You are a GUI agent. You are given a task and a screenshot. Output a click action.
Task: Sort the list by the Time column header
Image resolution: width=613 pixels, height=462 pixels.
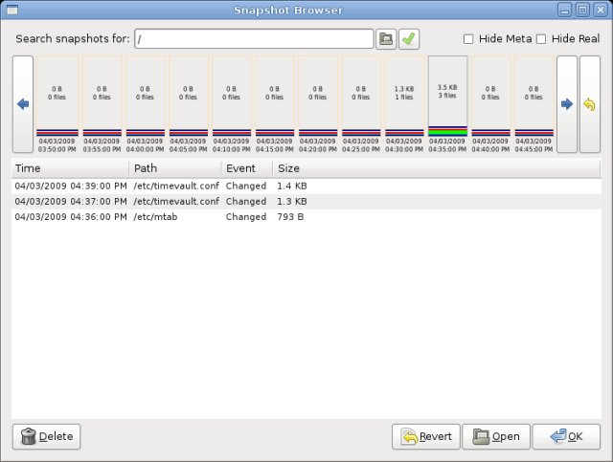tap(70, 168)
